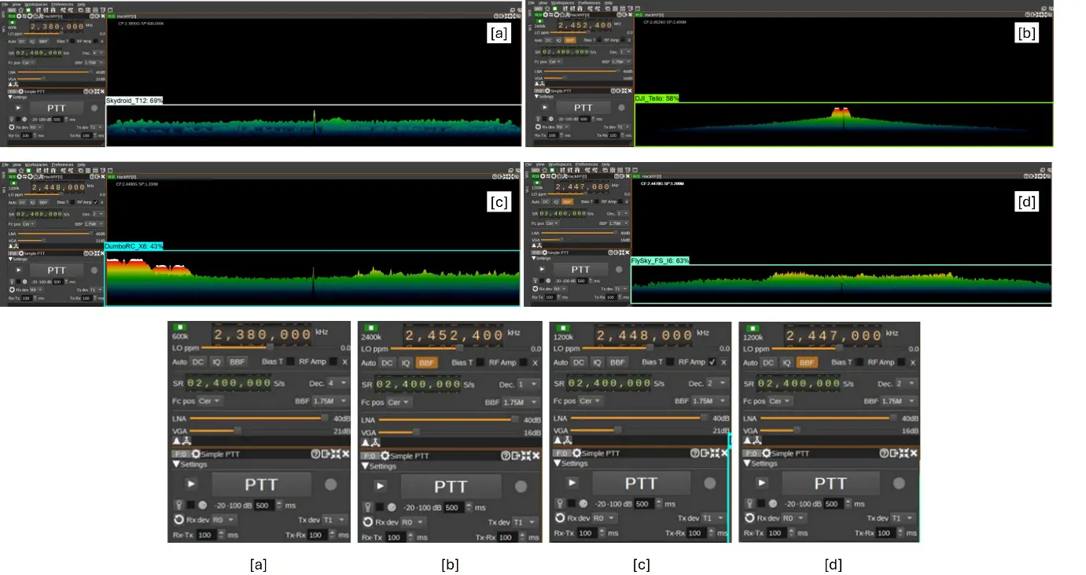Open the Preferences menu in top-left window [a]
The width and height of the screenshot is (1086, 575).
pos(62,4)
